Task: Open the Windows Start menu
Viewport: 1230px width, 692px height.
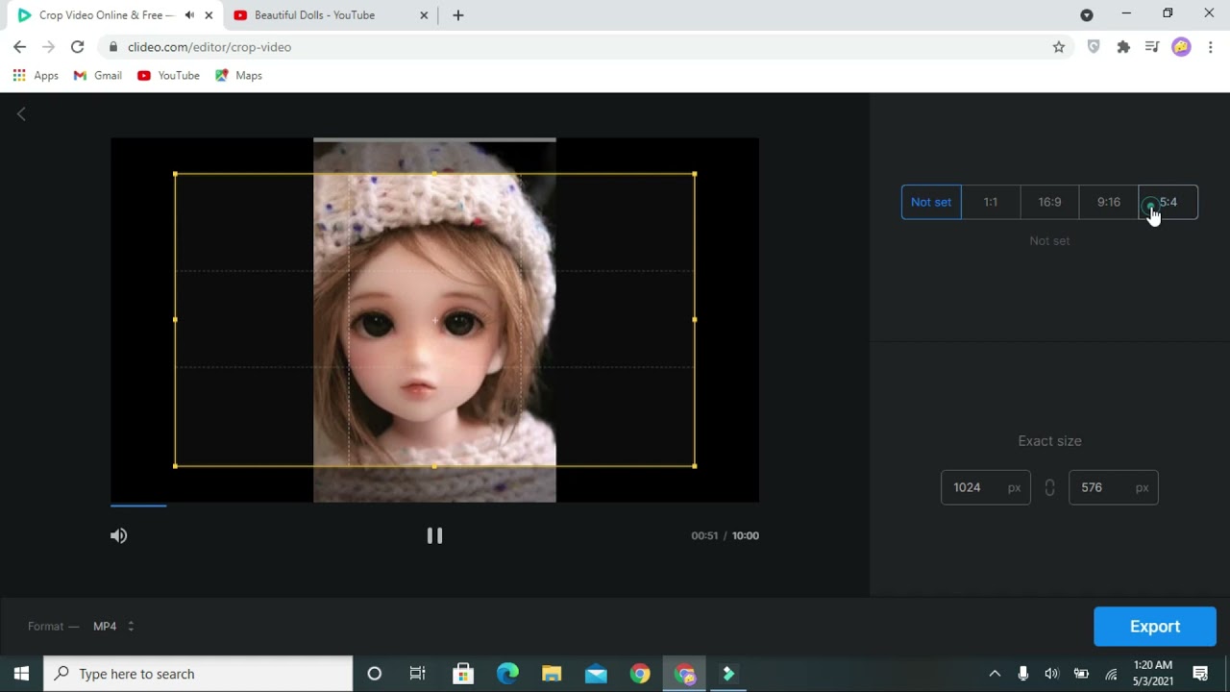Action: click(x=21, y=674)
